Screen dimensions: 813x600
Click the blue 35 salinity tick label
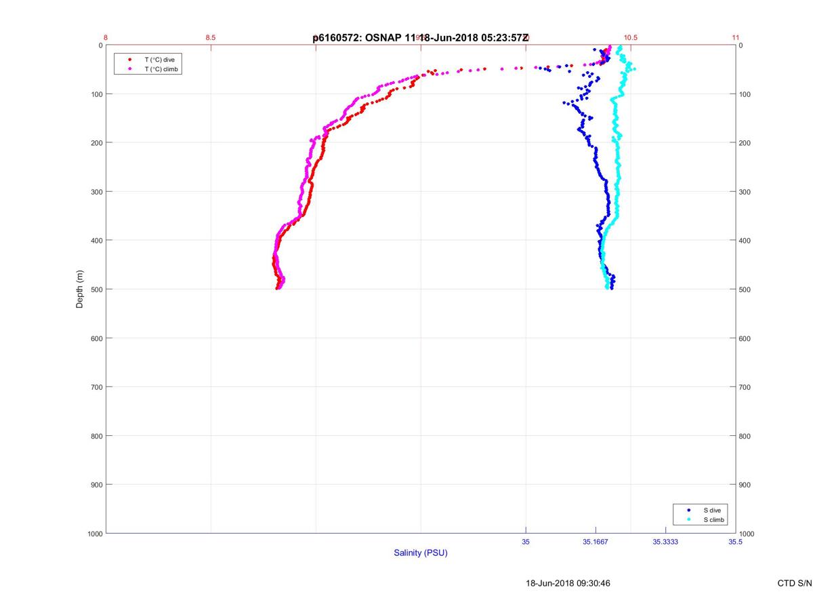[x=526, y=542]
